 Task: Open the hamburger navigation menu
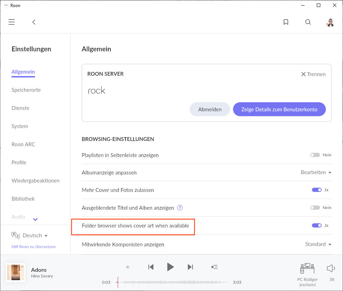(12, 22)
